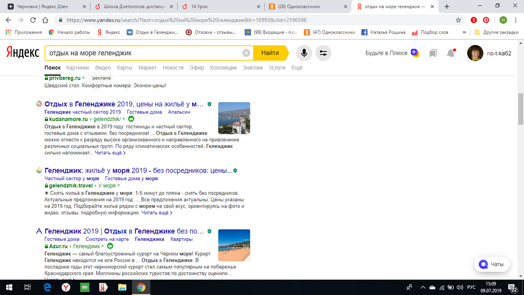Open 'Будьте в Плюсе' link

tap(386, 53)
